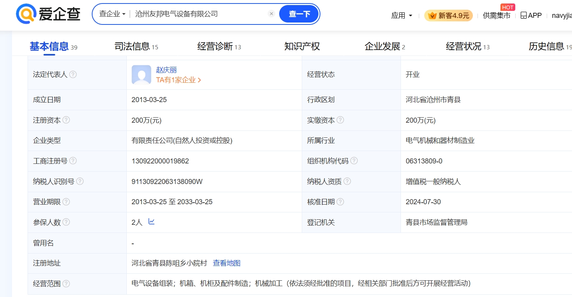This screenshot has width=572, height=297.
Task: Click the company name search input field
Action: (200, 14)
